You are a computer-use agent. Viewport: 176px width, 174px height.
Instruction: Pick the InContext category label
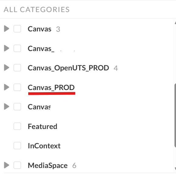(x=44, y=146)
